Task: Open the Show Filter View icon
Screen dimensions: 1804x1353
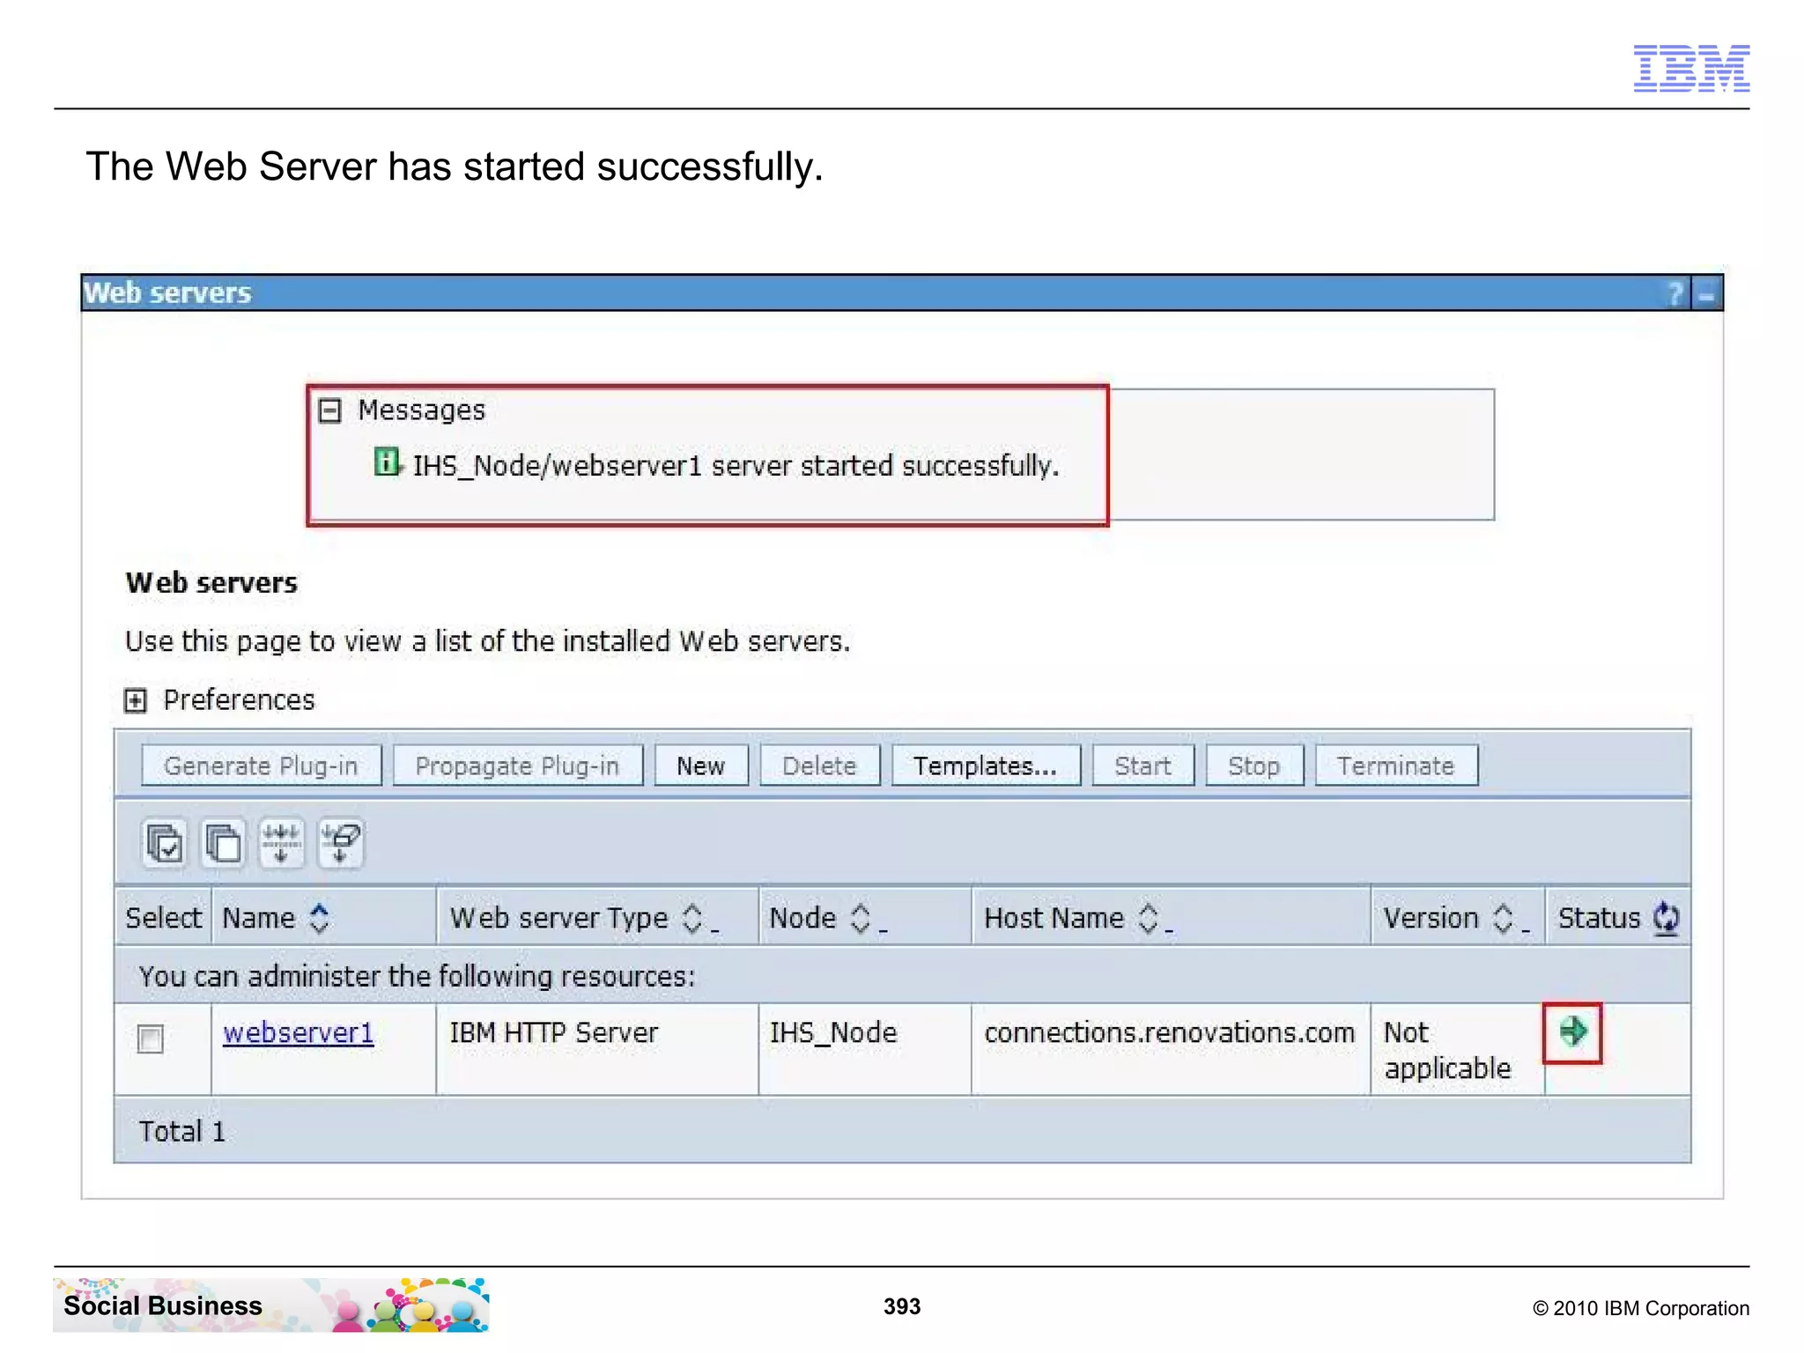Action: click(x=281, y=843)
